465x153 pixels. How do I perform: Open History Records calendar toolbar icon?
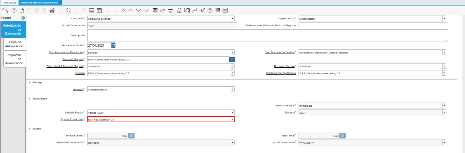[99, 10]
